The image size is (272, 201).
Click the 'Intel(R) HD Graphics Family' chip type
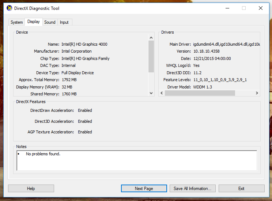tap(86, 58)
